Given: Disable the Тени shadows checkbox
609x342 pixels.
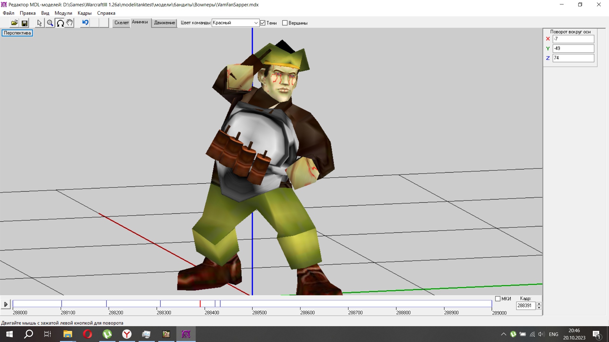Looking at the screenshot, I should tap(263, 23).
